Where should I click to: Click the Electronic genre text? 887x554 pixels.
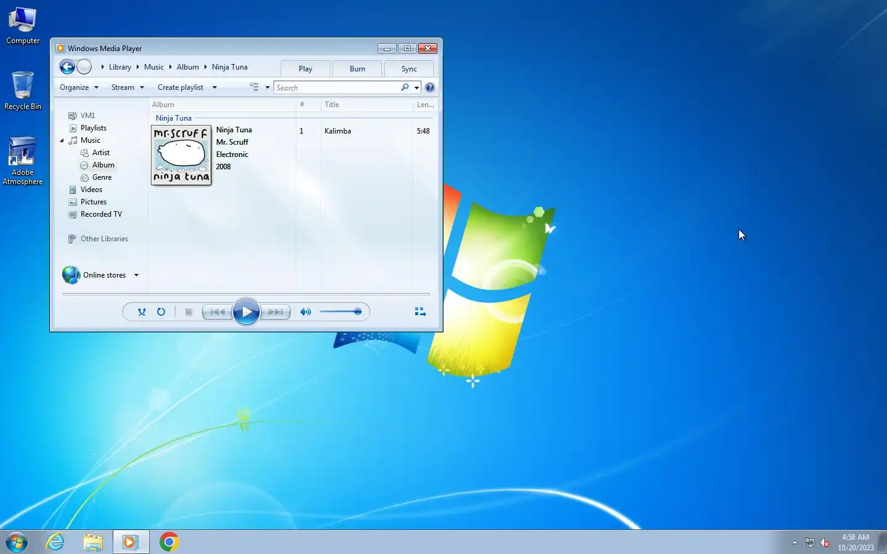click(x=232, y=155)
